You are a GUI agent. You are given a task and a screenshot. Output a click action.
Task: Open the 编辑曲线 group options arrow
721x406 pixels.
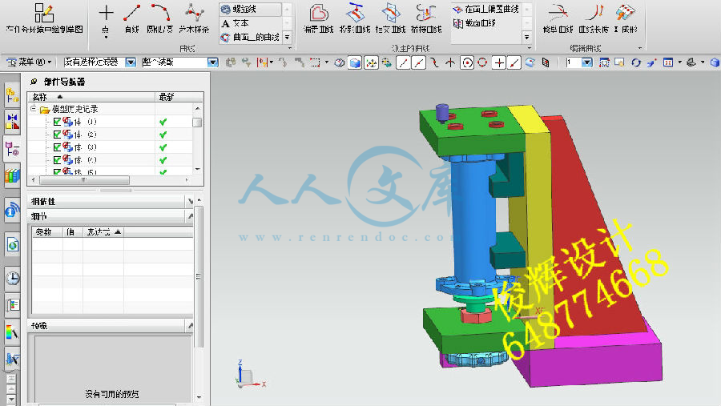pos(639,48)
